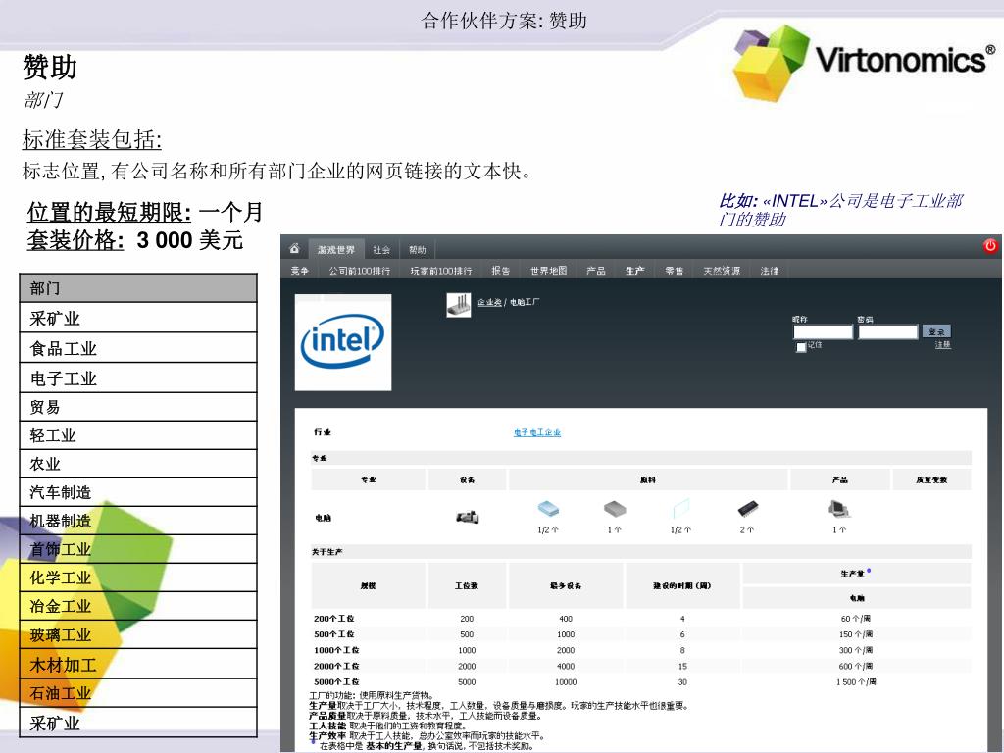Viewport: 1004px width, 753px height.
Task: Click the password input field
Action: pyautogui.click(x=888, y=331)
